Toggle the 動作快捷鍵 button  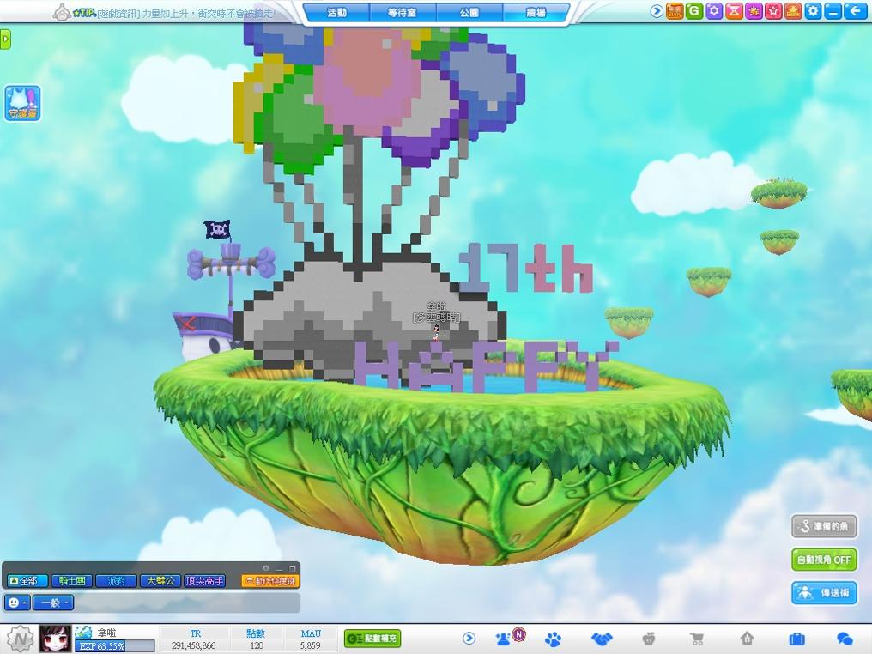click(x=270, y=581)
